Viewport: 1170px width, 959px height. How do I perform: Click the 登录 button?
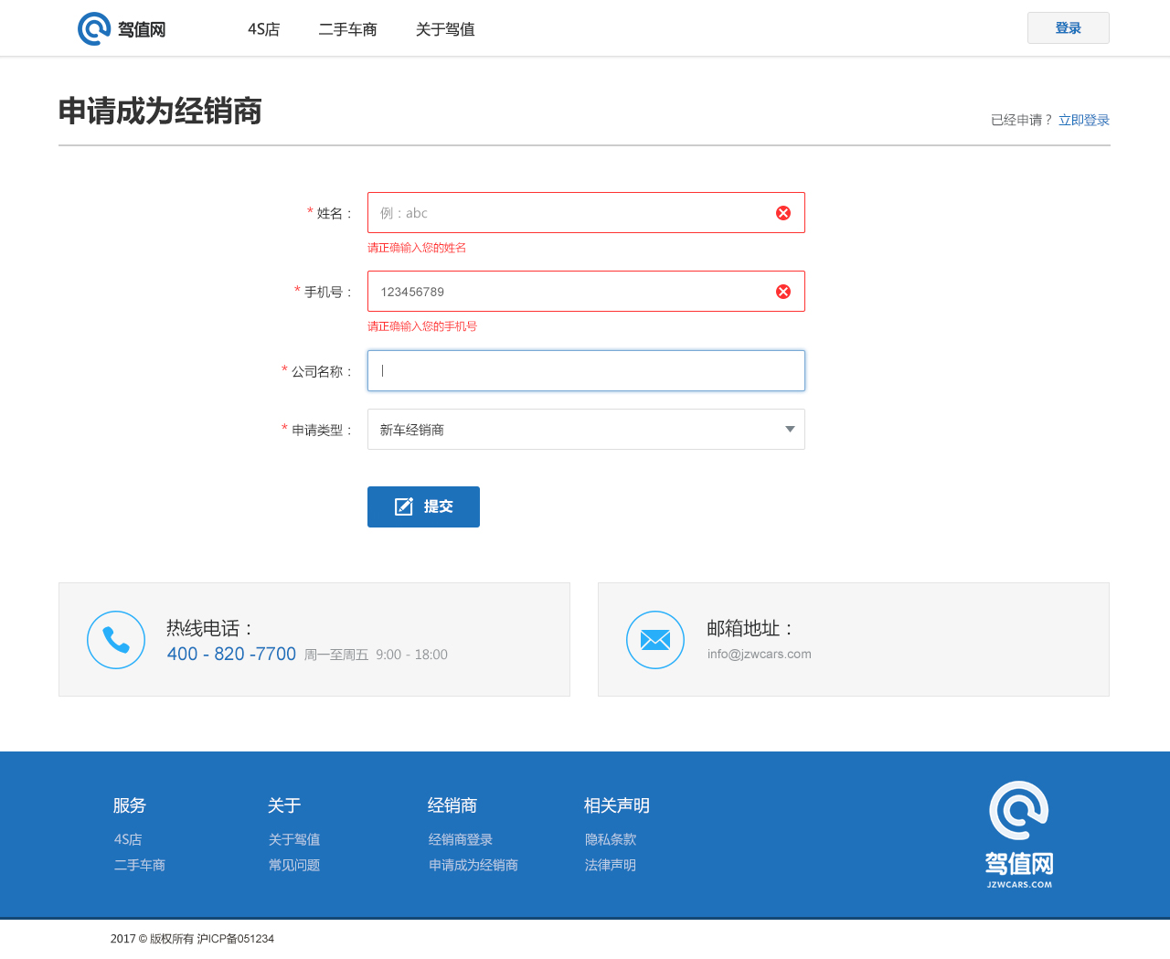point(1069,28)
